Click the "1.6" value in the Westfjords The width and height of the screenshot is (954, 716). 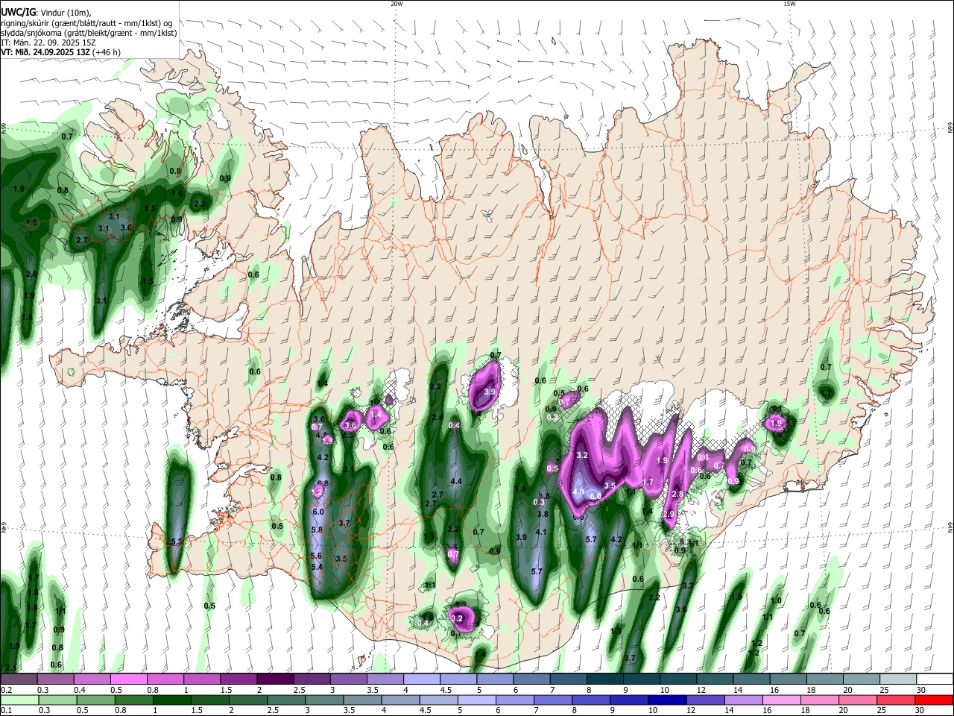pos(177,193)
